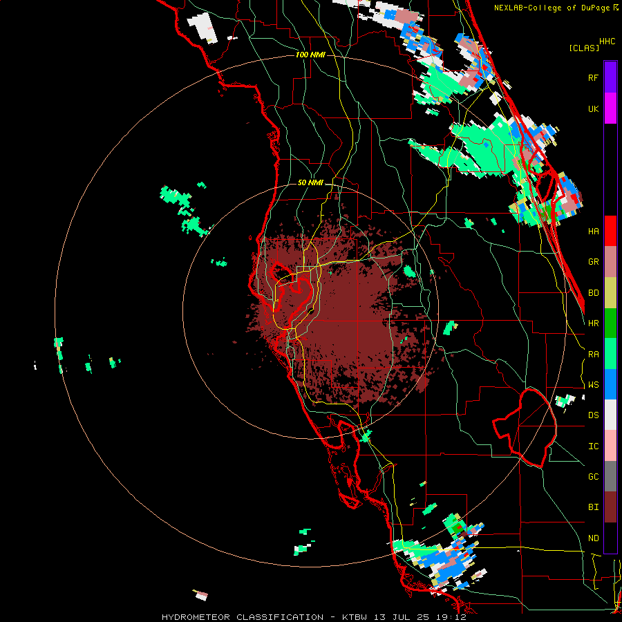Click the HHC product code text
Screen dimensions: 622x622
tap(607, 41)
